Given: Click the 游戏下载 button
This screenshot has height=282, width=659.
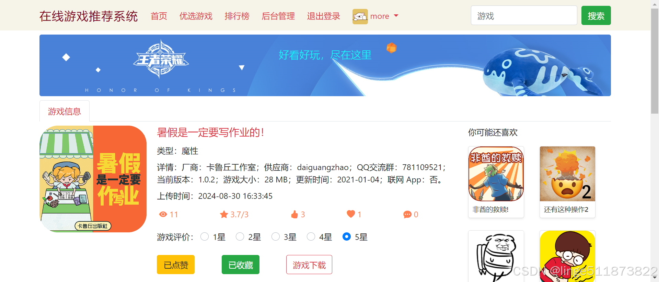Looking at the screenshot, I should (x=309, y=265).
